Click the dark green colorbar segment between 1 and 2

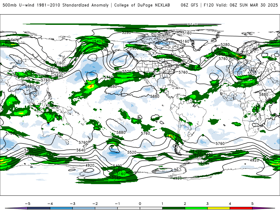[x=174, y=208]
